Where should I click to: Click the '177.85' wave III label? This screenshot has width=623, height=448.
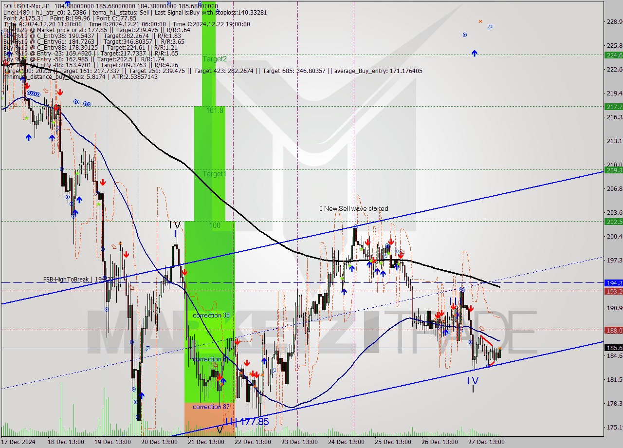click(x=255, y=422)
